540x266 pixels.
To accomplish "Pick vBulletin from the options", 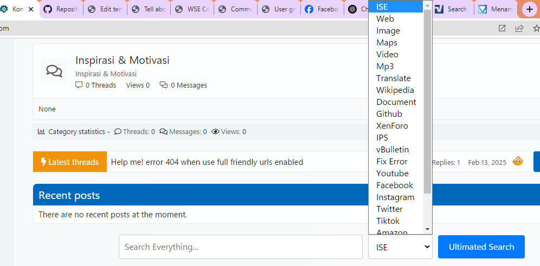I will tap(396, 150).
